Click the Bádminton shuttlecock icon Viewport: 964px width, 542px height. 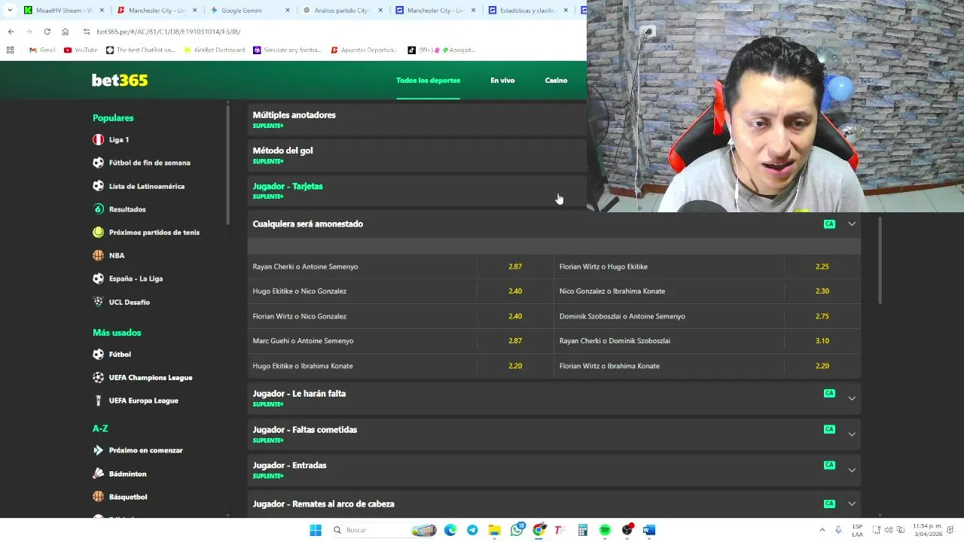click(x=98, y=473)
